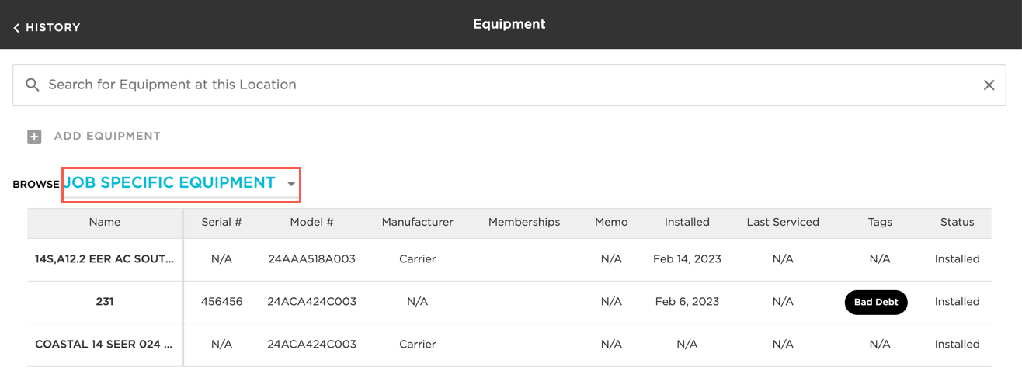Clear search with the X icon
Viewport: 1022px width, 381px height.
coord(989,85)
